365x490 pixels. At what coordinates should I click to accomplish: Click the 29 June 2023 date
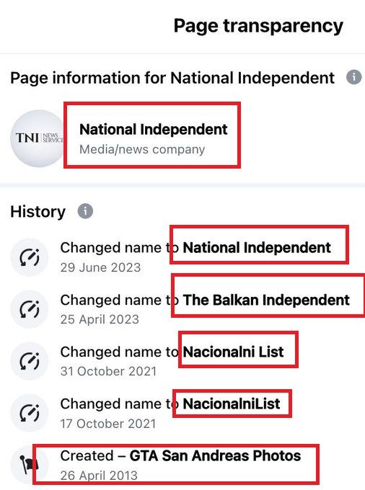point(100,268)
